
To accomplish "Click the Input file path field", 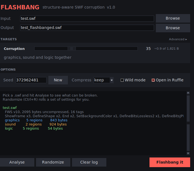I will 87,18.
